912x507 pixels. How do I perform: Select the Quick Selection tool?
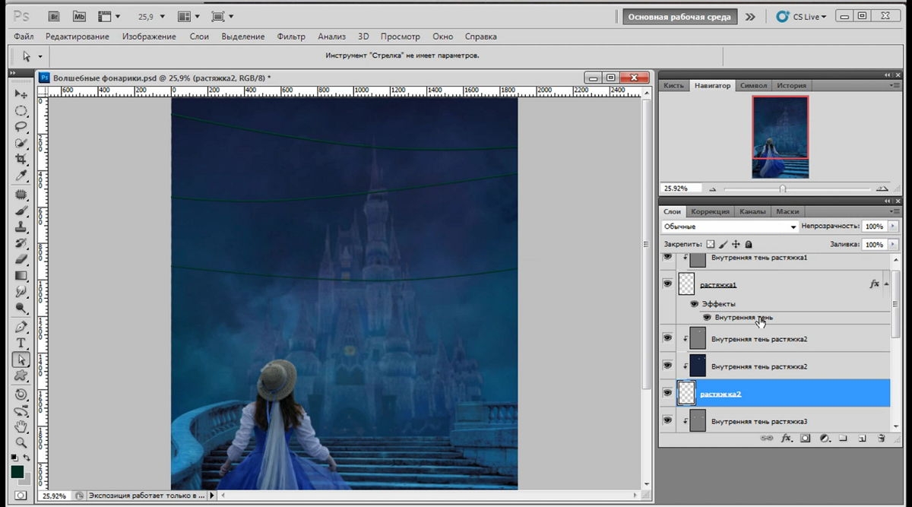(21, 143)
